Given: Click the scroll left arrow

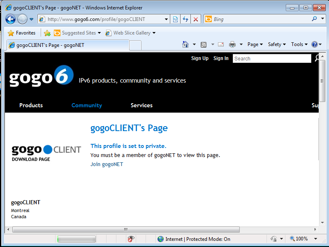Looking at the screenshot, I should click(8, 229).
